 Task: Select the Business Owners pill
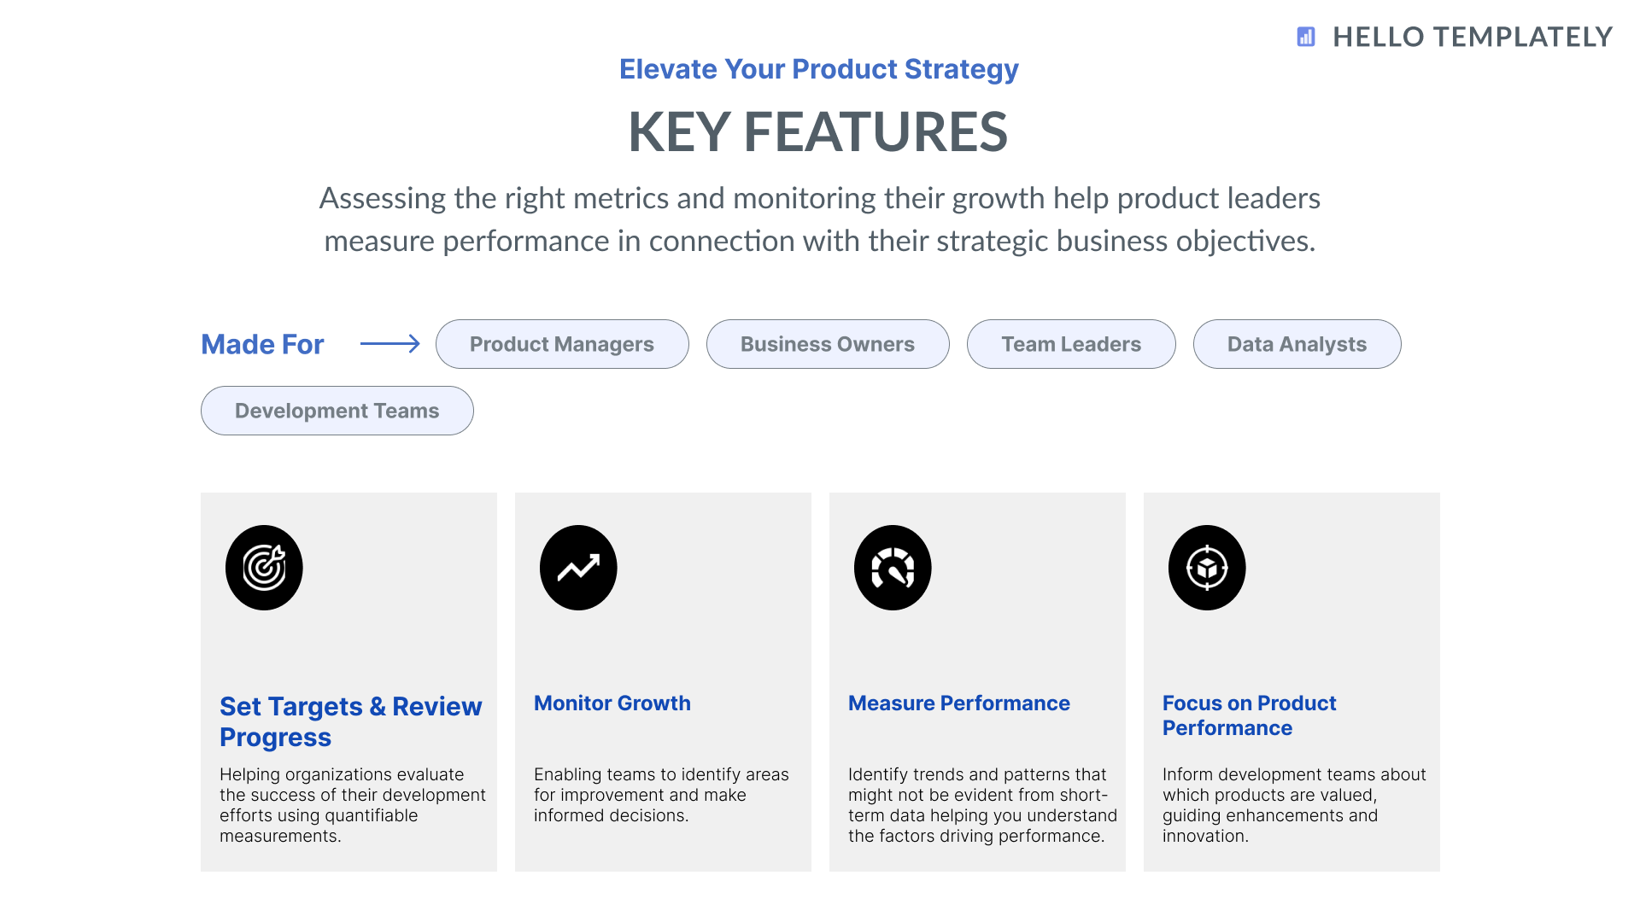click(x=828, y=344)
